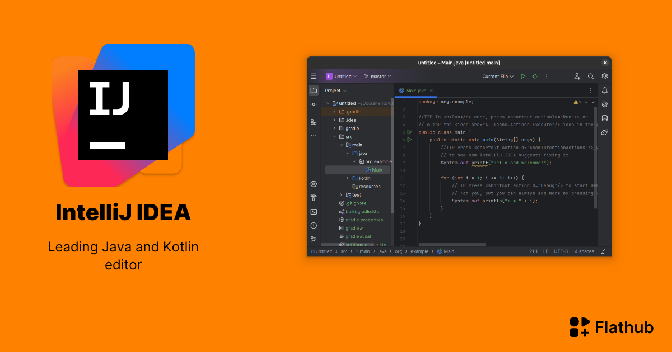
Task: Open Search Everywhere with the magnifier
Action: (590, 76)
